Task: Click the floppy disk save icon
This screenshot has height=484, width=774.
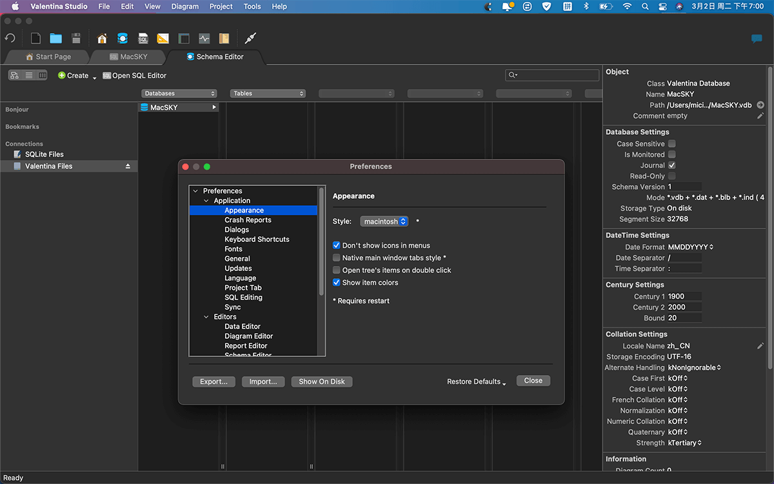Action: [76, 38]
